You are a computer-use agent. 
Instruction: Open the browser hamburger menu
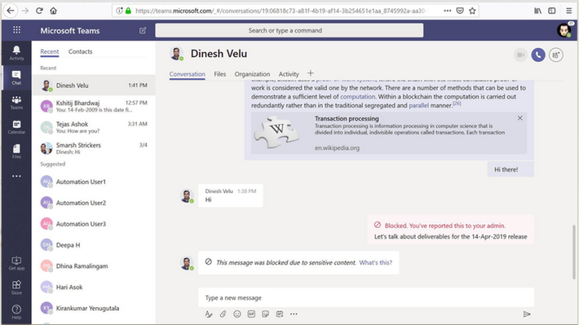click(x=569, y=11)
